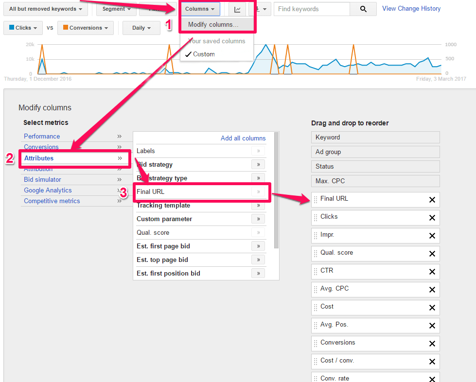476x382 pixels.
Task: Select the Attributes metrics category
Action: 38,158
